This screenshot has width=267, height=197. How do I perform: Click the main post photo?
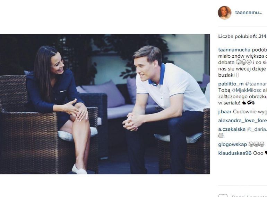click(105, 104)
